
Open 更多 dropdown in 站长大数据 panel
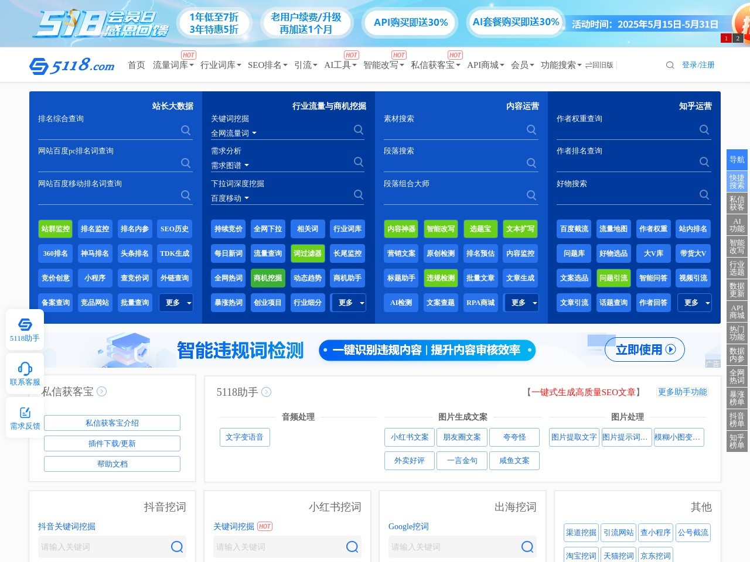point(176,303)
